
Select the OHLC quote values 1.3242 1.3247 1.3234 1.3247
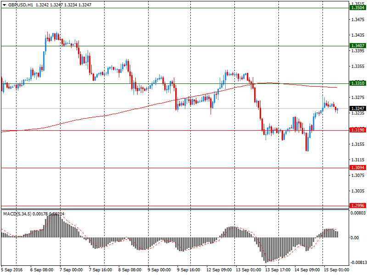[63, 5]
